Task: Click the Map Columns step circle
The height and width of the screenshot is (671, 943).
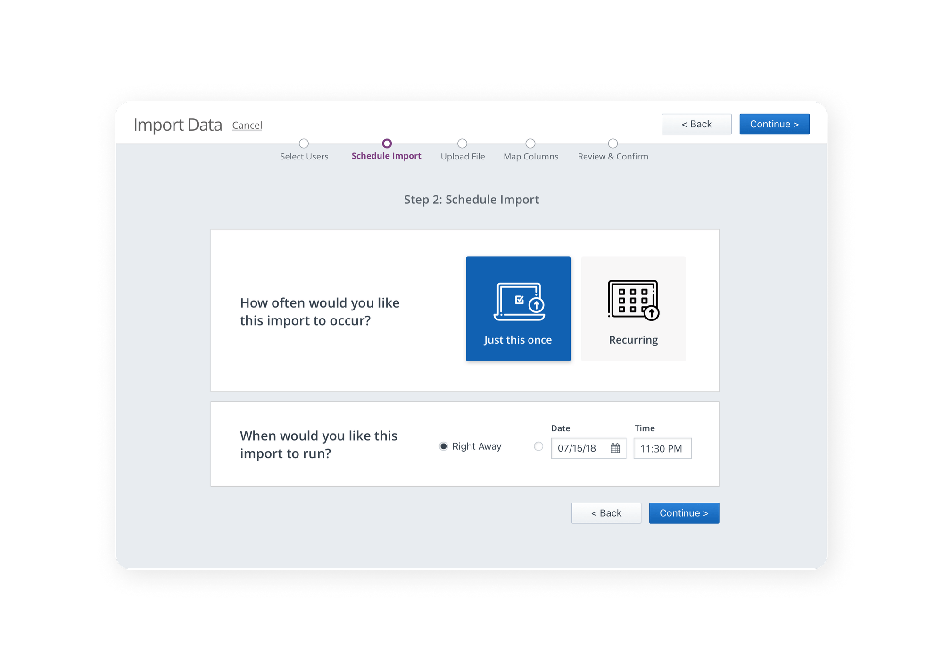Action: coord(530,143)
